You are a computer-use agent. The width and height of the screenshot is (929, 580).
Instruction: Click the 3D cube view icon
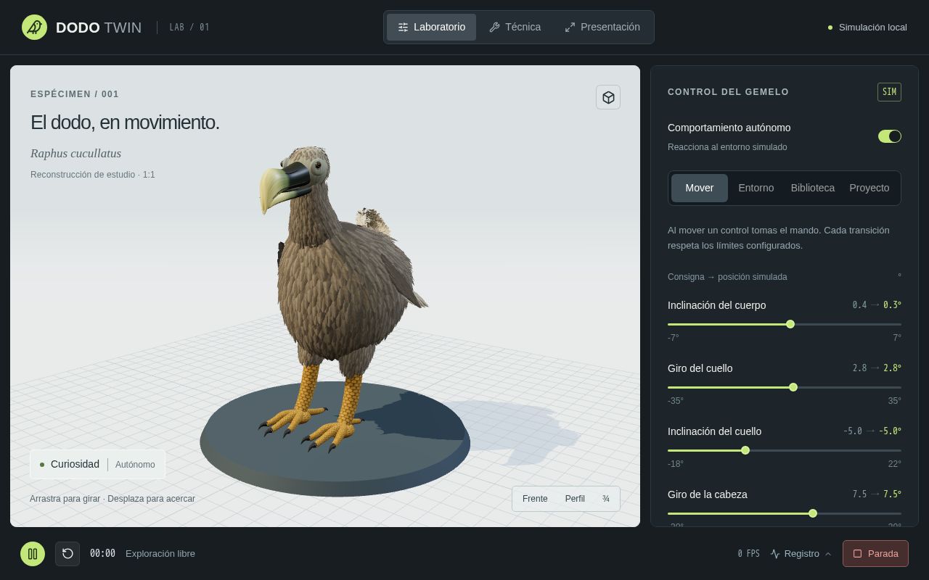608,97
